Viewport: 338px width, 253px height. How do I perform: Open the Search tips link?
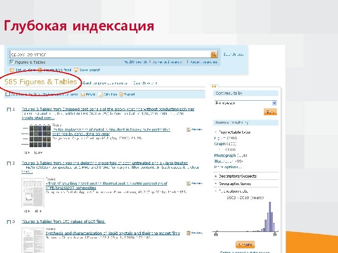pos(233,54)
